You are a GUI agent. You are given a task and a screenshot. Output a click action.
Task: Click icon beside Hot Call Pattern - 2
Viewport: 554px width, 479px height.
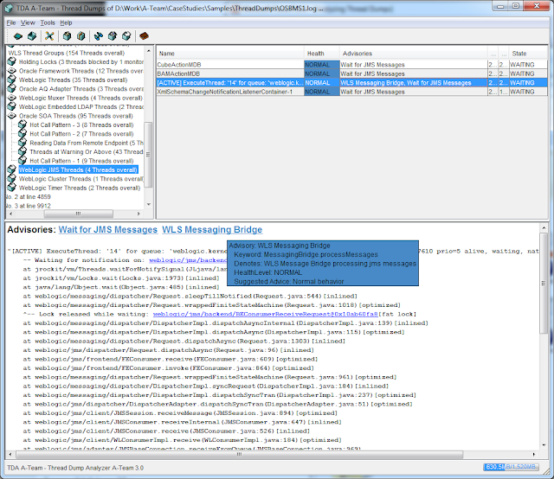tap(23, 134)
